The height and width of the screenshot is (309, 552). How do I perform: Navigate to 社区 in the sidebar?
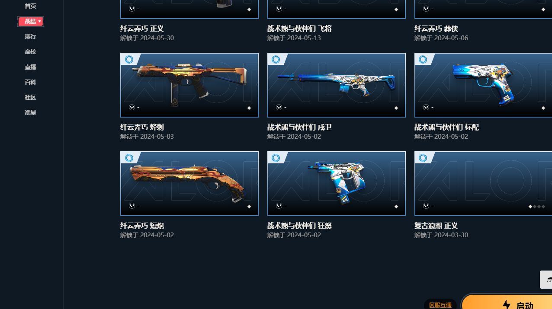point(30,97)
